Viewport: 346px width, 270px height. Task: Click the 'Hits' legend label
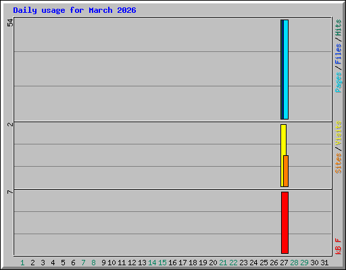click(x=339, y=28)
